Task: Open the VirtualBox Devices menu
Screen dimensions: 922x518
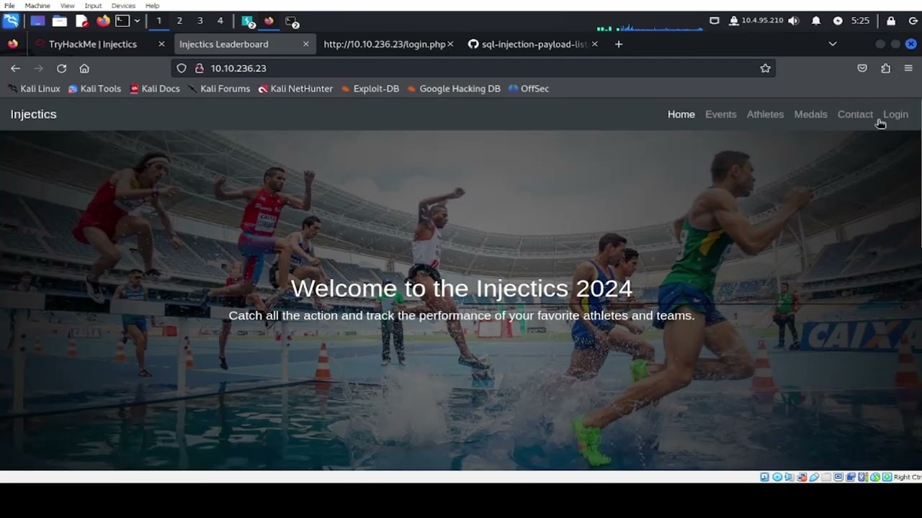Action: click(x=123, y=5)
